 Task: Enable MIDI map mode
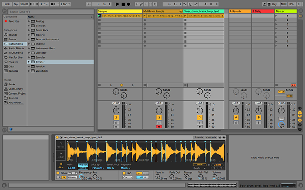[x=283, y=4]
